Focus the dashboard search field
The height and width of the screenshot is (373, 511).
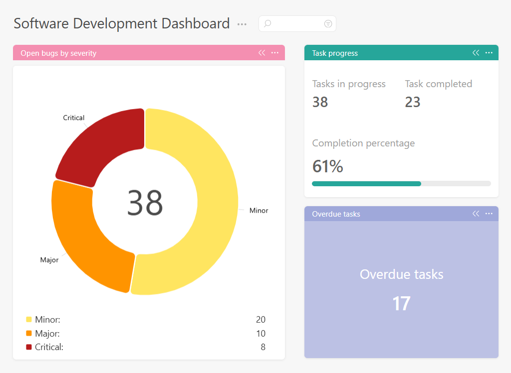297,23
